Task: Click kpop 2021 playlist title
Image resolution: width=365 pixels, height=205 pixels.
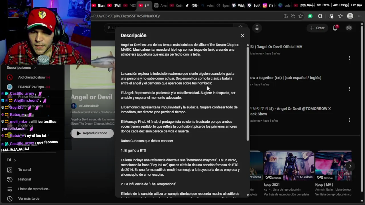Action: [272, 184]
